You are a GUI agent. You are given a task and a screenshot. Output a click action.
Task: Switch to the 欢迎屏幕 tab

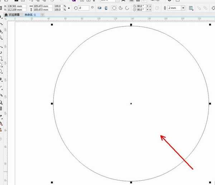(x=13, y=15)
